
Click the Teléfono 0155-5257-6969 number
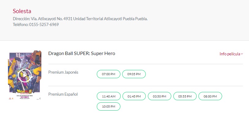(x=44, y=24)
